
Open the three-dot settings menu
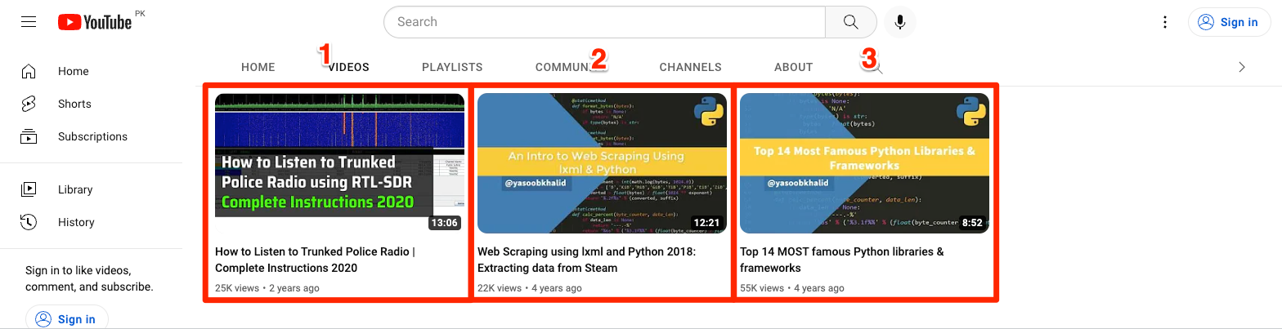[1165, 22]
